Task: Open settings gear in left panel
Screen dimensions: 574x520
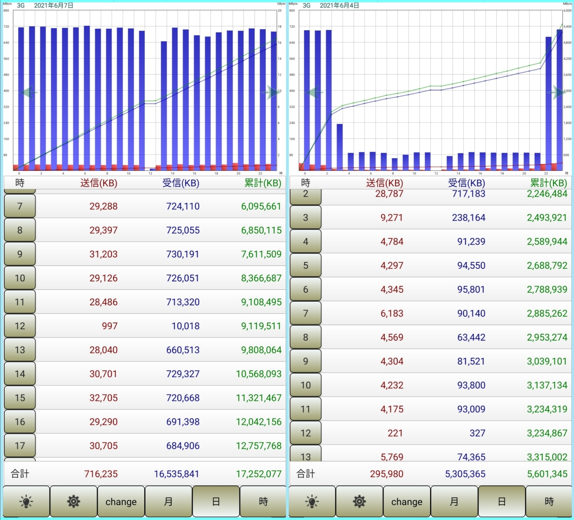Action: pyautogui.click(x=74, y=501)
